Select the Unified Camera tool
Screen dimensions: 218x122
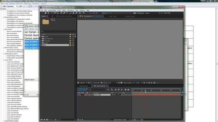54,13
